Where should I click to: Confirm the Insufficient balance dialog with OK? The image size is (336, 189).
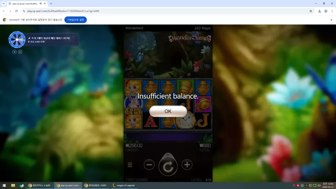(168, 111)
